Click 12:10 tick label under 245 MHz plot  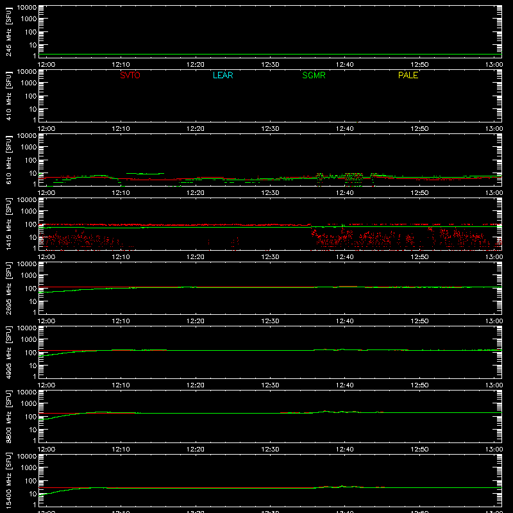121,65
